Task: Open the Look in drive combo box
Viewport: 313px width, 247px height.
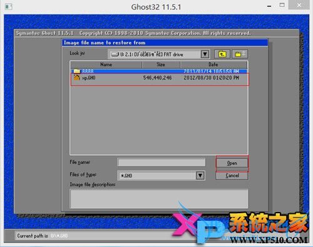Action: pyautogui.click(x=159, y=54)
